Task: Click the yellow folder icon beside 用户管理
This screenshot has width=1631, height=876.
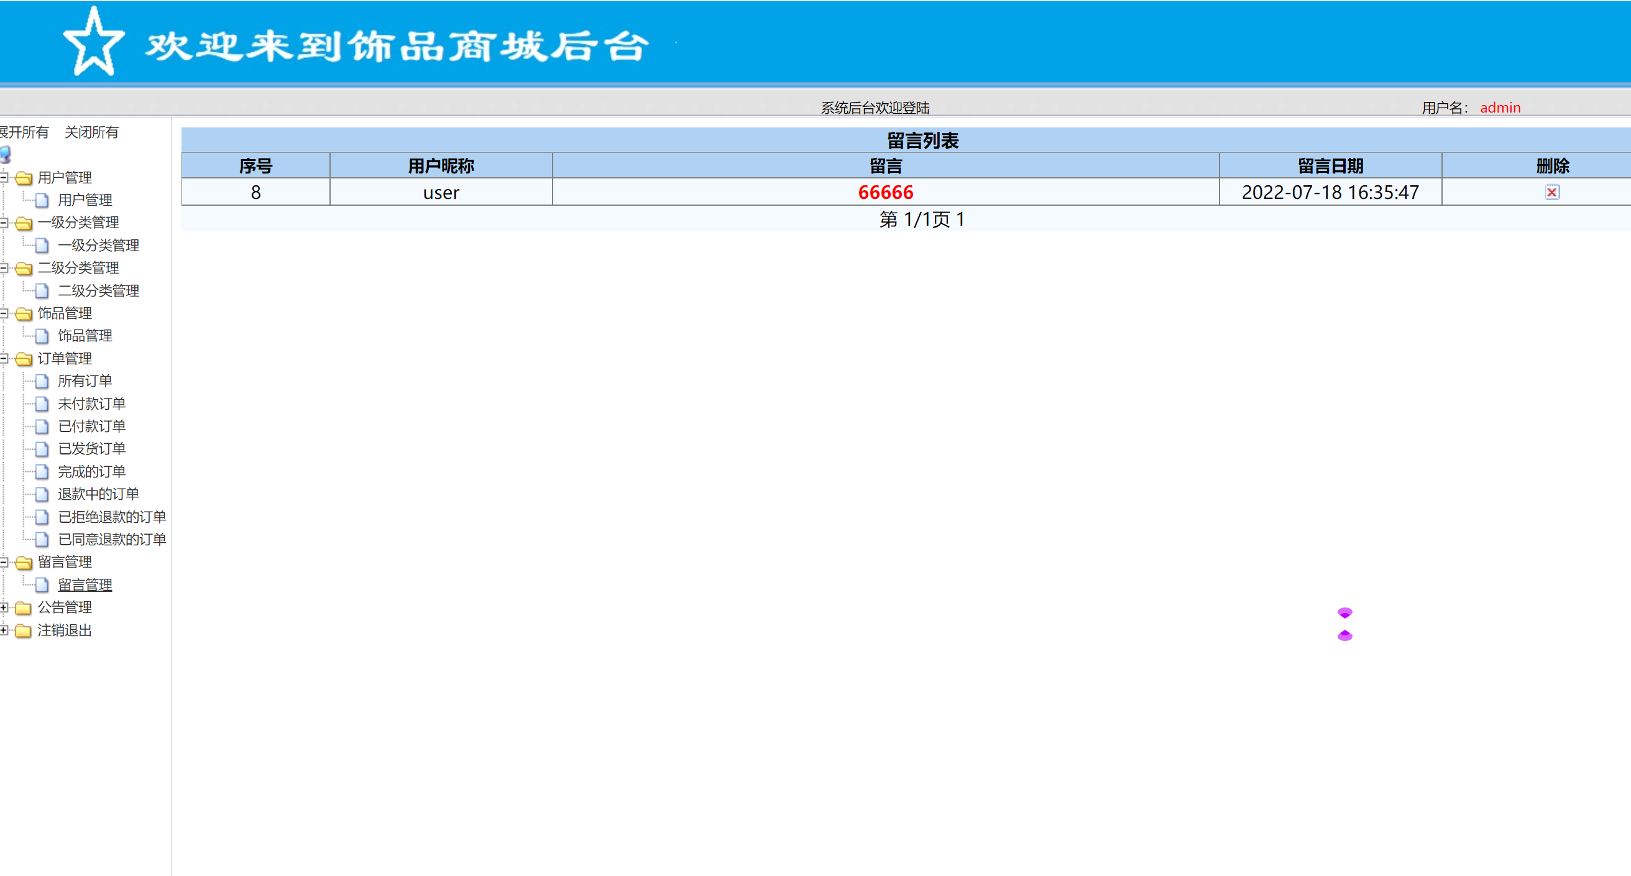Action: point(24,178)
